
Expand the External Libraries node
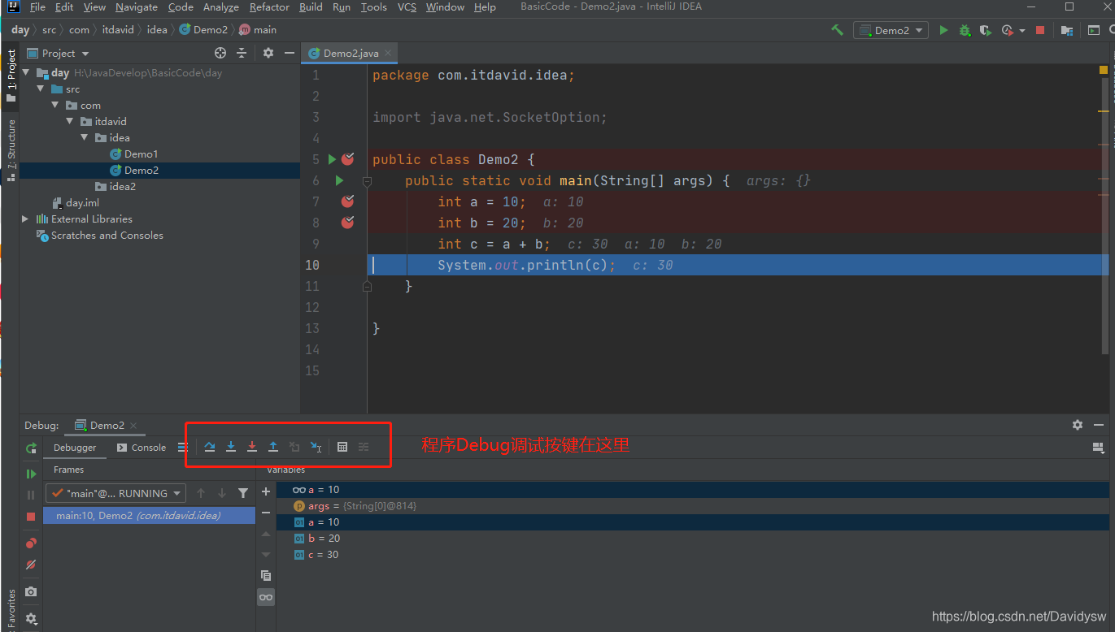25,219
